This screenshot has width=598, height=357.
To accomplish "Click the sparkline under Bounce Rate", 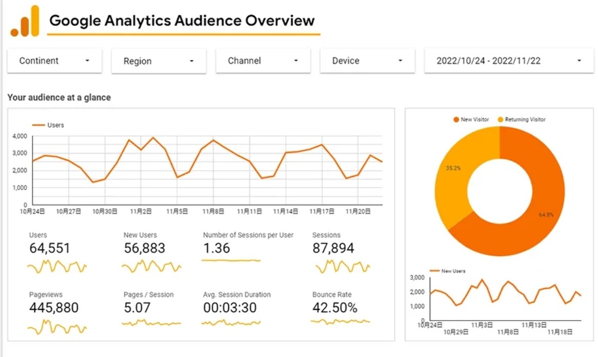I will click(340, 322).
